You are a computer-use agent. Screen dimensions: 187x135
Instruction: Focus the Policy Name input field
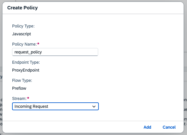[x=55, y=52]
